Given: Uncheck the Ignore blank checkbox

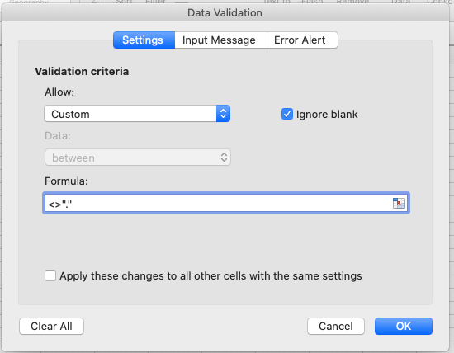Looking at the screenshot, I should (x=287, y=114).
